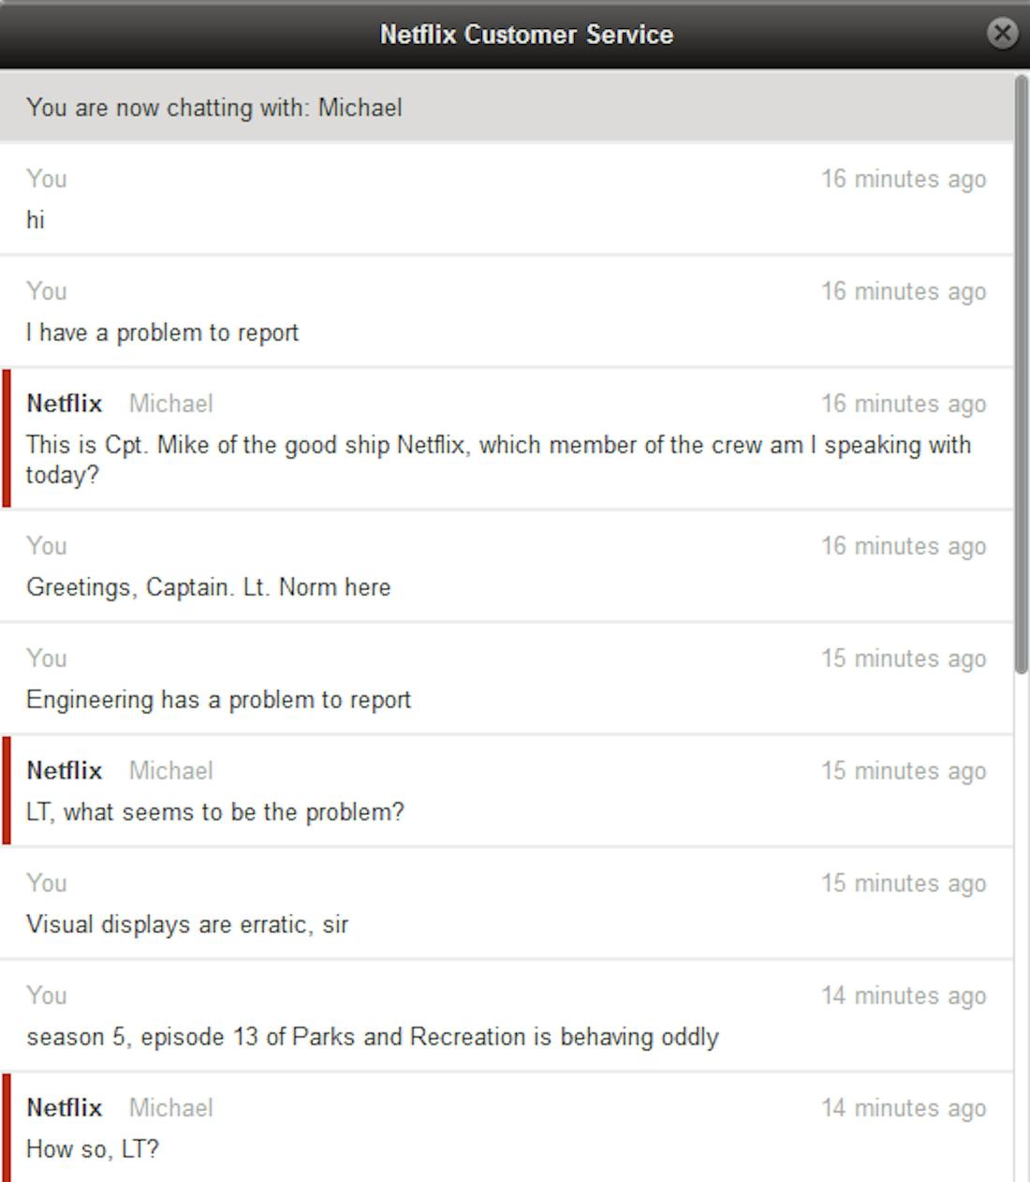
Task: Click 'You are now chatting with: Michael' banner
Action: coord(507,107)
